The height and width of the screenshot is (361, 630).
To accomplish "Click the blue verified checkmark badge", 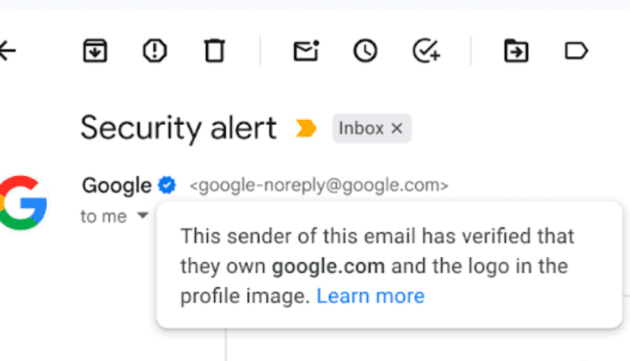I will point(168,185).
